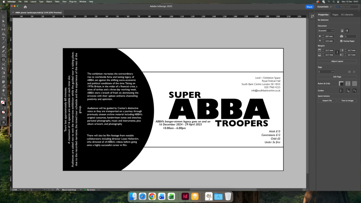Open the zoom level 125% dropdown
The image size is (361, 203).
click(20, 190)
